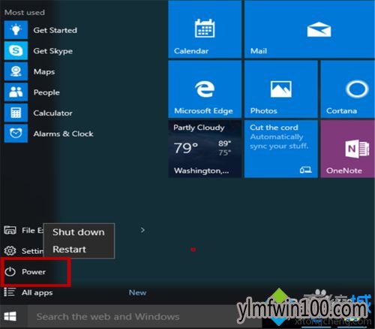Click the 'People' label text
375x329 pixels.
46,92
